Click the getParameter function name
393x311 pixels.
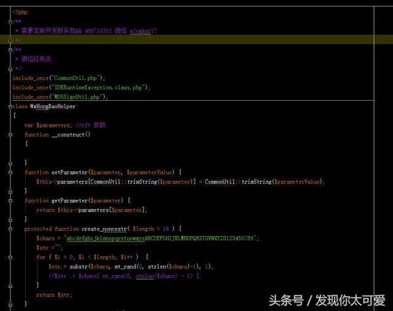pyautogui.click(x=69, y=200)
